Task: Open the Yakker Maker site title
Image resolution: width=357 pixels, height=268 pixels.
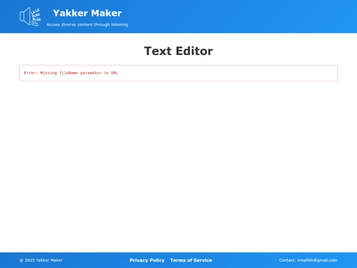Action: (x=87, y=13)
